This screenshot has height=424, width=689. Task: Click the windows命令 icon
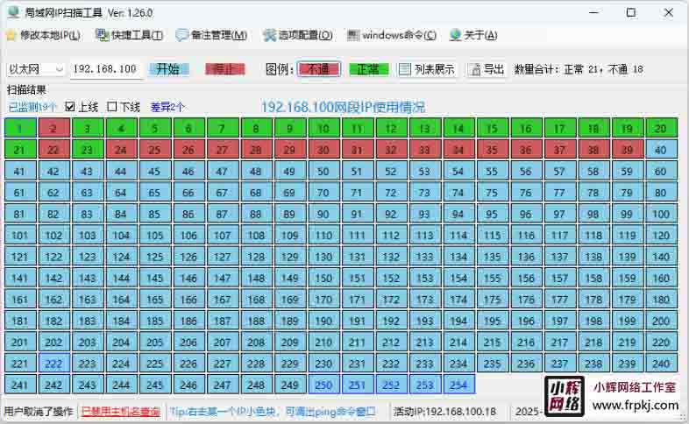[353, 35]
